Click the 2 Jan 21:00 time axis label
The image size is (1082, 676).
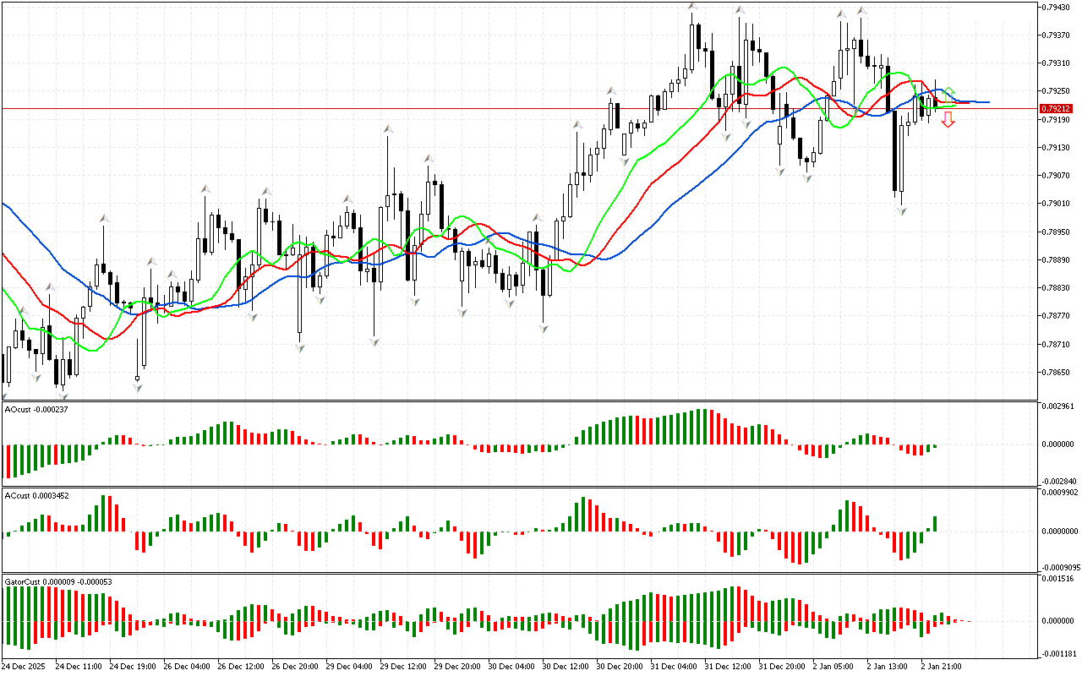(x=941, y=666)
